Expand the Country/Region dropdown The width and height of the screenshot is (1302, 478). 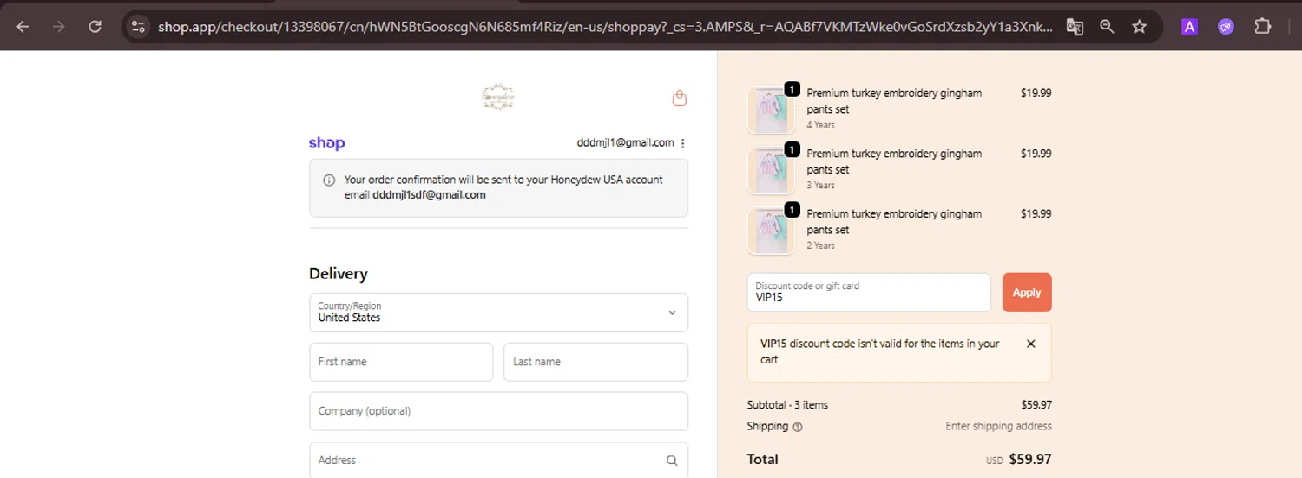(498, 312)
